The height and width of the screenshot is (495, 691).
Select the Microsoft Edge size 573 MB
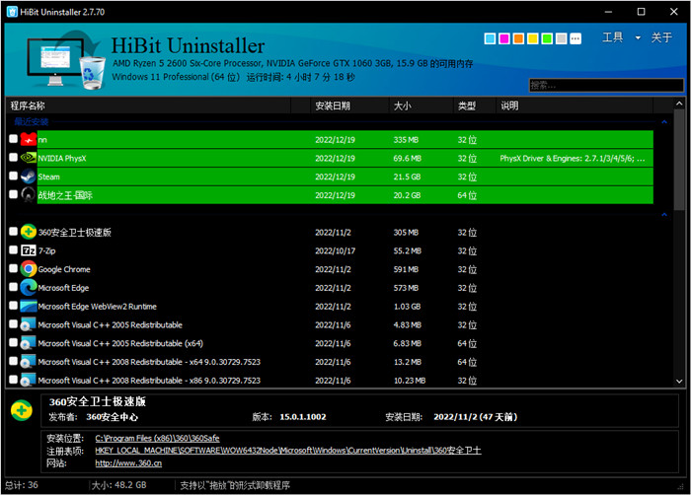[406, 288]
